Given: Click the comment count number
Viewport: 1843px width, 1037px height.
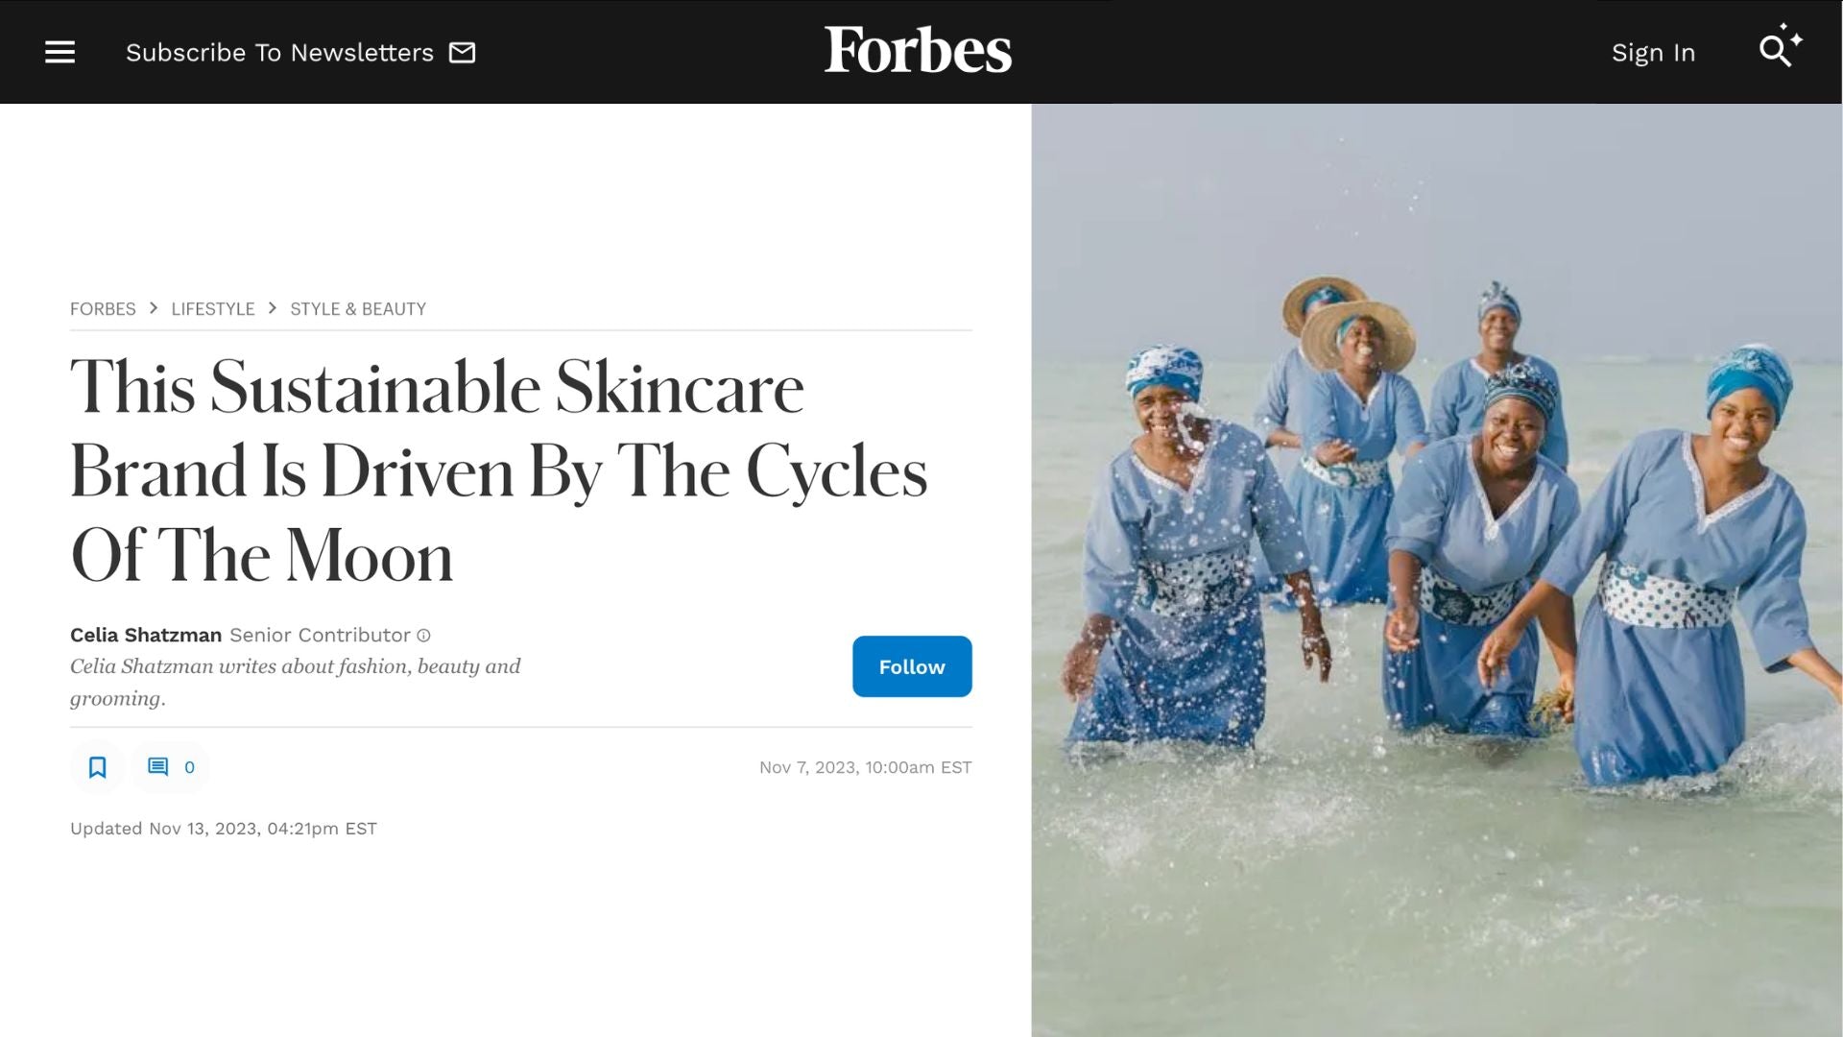Looking at the screenshot, I should pyautogui.click(x=189, y=767).
